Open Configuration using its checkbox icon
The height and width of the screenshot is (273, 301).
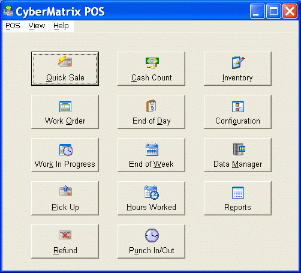238,106
